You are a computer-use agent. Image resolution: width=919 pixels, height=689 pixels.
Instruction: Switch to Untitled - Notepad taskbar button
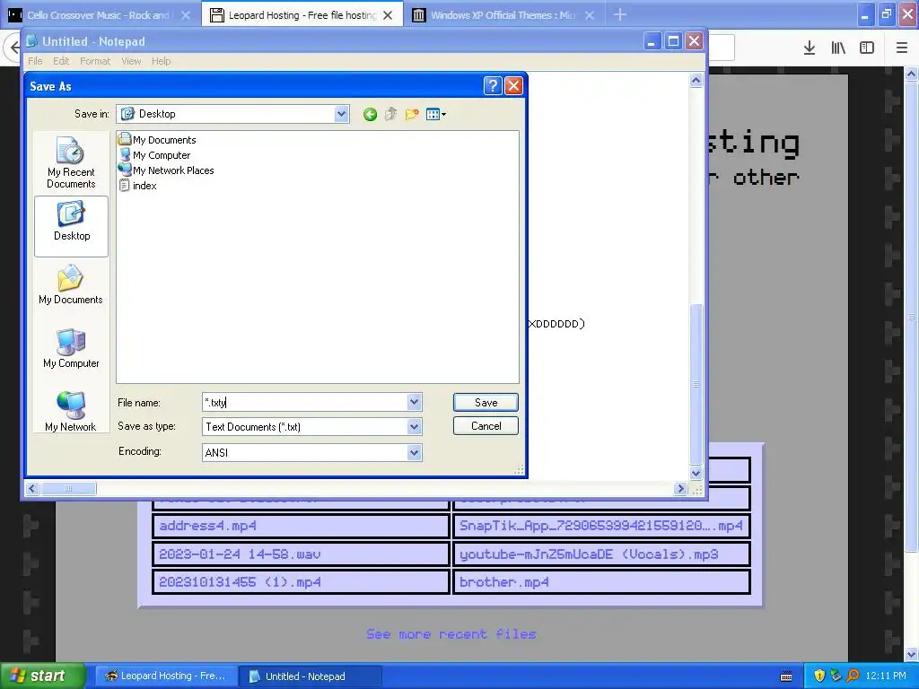coord(311,676)
